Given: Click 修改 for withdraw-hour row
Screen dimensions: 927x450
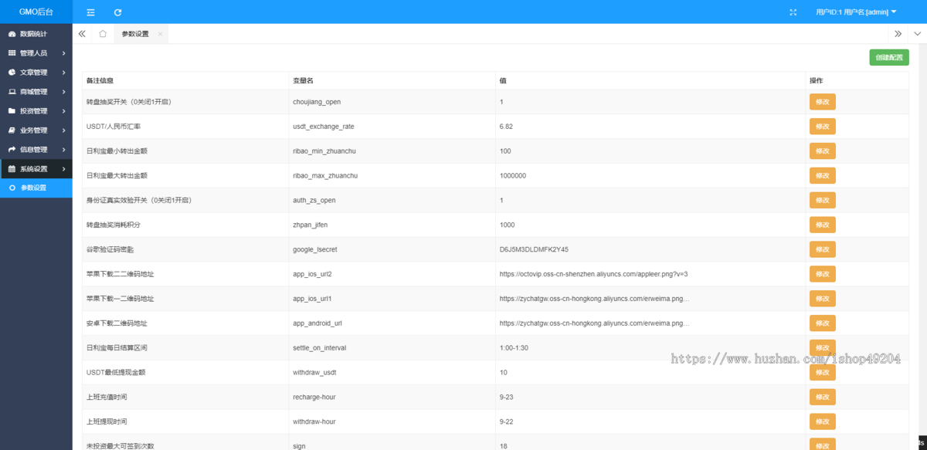Looking at the screenshot, I should pos(822,421).
